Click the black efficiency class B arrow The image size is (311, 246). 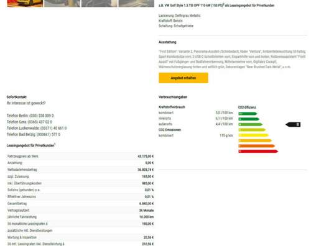[293, 124]
